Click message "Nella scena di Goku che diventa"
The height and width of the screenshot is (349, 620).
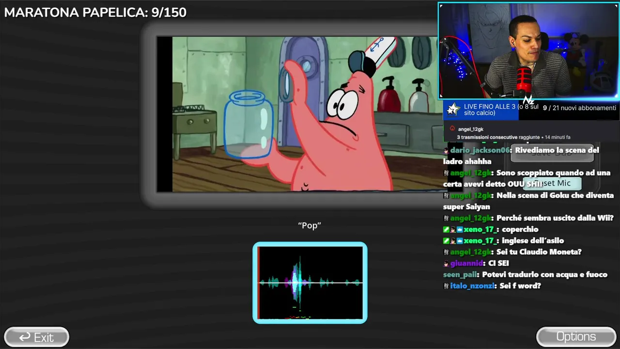(x=528, y=201)
